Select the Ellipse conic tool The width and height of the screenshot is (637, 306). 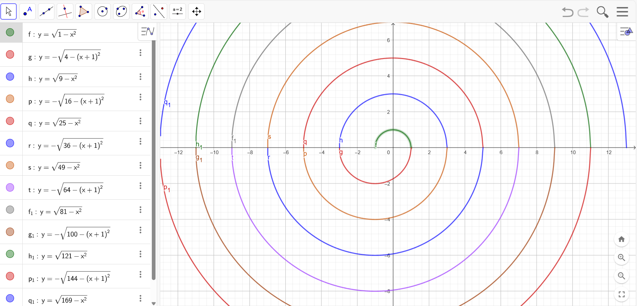point(121,12)
